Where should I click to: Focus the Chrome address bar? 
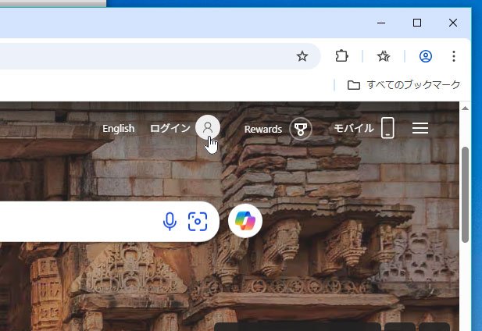click(141, 56)
